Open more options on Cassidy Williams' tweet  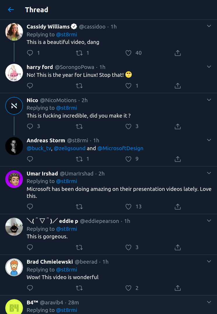(209, 26)
